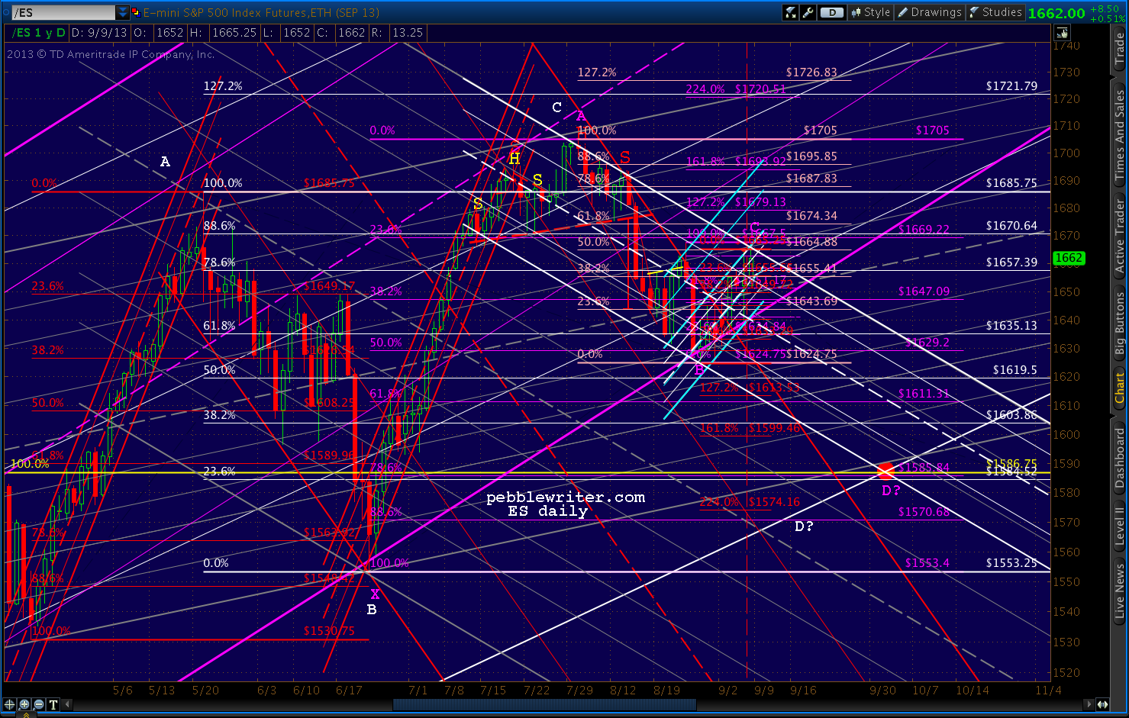The width and height of the screenshot is (1129, 718).
Task: Open the Big Buttons side tab
Action: (1120, 324)
